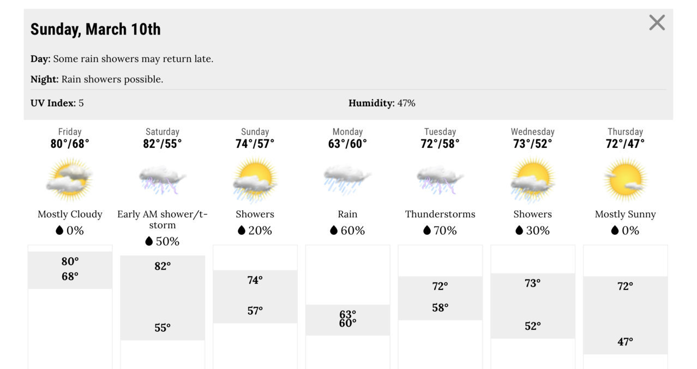Select the Monday day heading
This screenshot has height=369, width=697.
coord(347,132)
